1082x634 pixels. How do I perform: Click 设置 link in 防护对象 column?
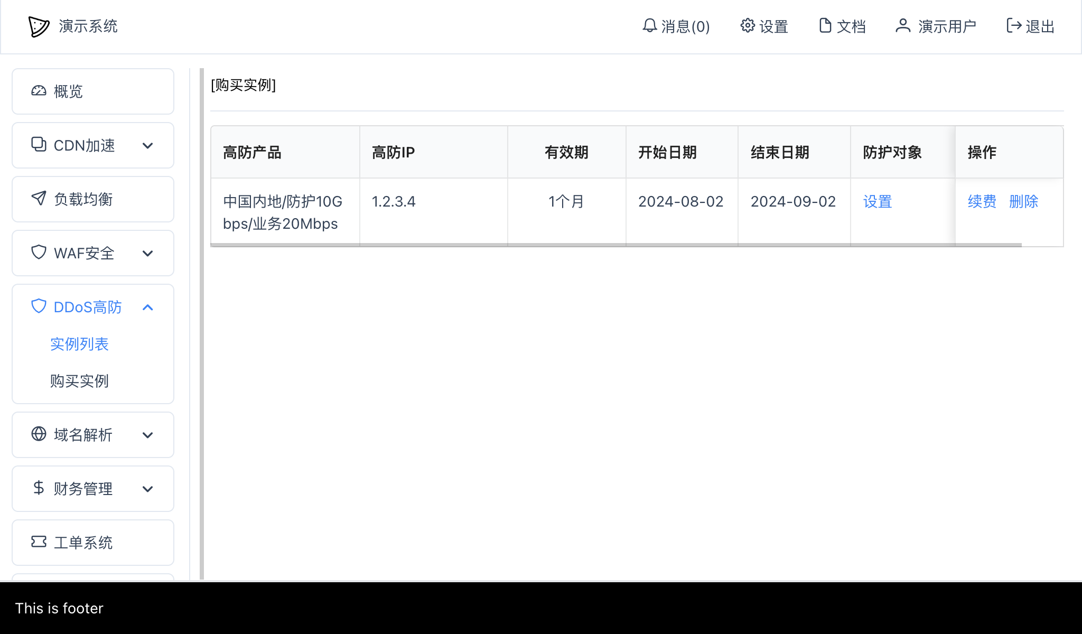[x=877, y=201]
